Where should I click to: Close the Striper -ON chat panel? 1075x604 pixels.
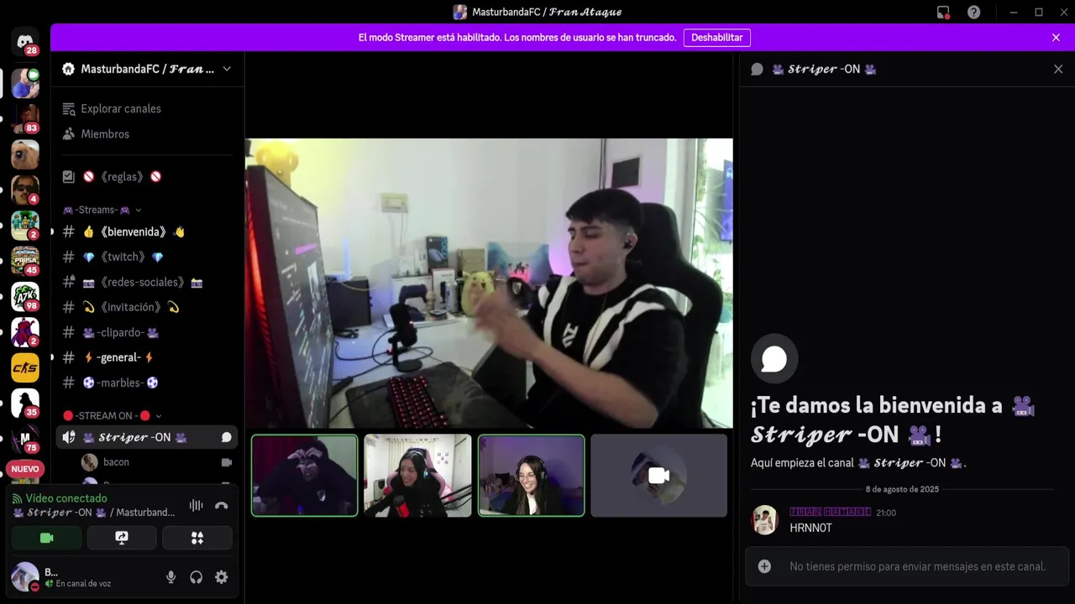pos(1058,69)
